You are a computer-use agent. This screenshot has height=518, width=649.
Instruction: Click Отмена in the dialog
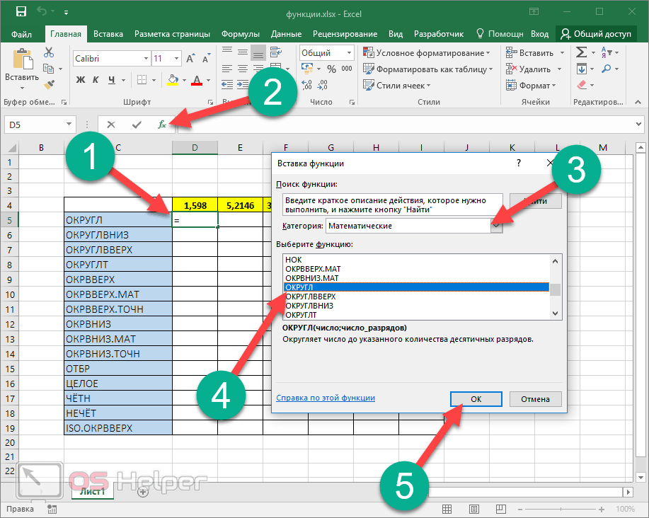pyautogui.click(x=535, y=399)
